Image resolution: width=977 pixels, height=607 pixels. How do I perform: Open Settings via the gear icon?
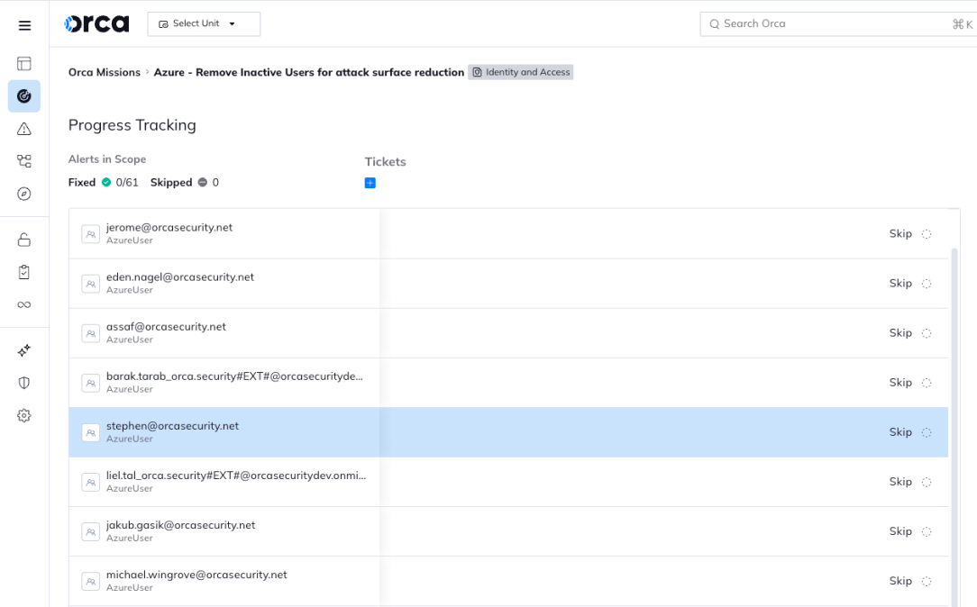[23, 415]
